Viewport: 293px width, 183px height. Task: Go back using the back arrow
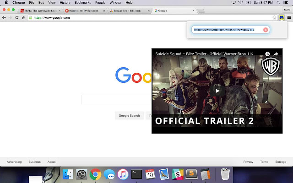point(4,17)
